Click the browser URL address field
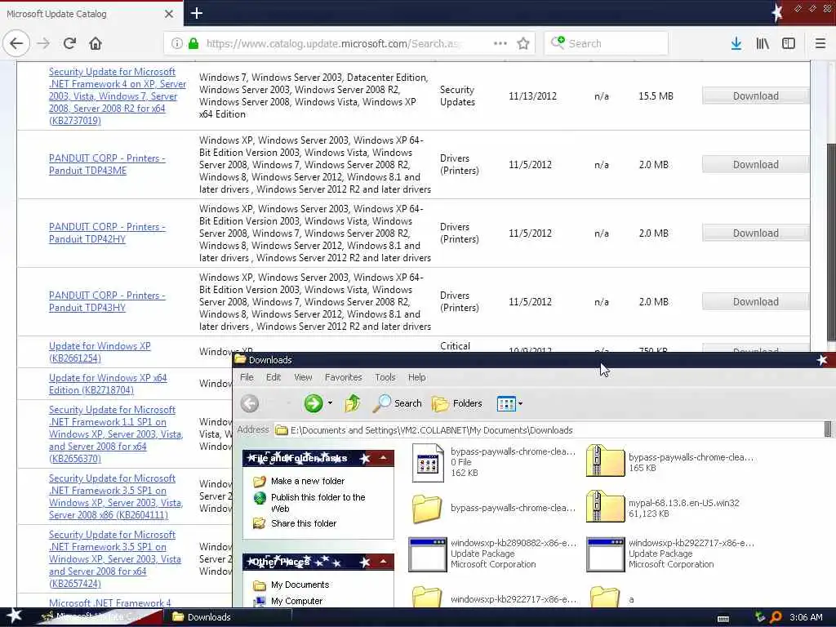The width and height of the screenshot is (836, 627). 333,43
